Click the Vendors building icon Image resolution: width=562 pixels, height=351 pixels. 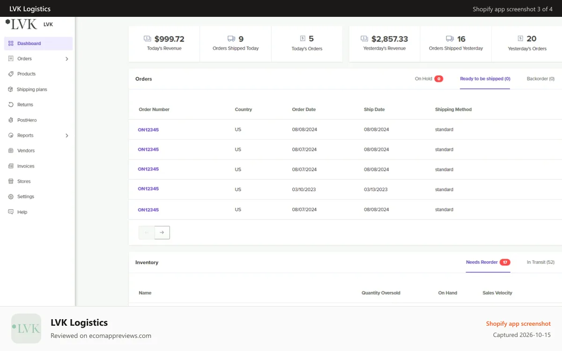pyautogui.click(x=11, y=151)
